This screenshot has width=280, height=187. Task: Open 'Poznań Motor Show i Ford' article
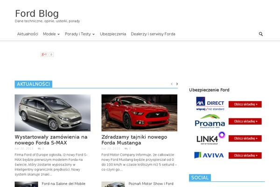tap(151, 184)
